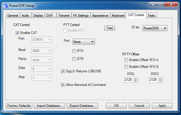
Task: Click Import Database button
Action: [x=50, y=106]
